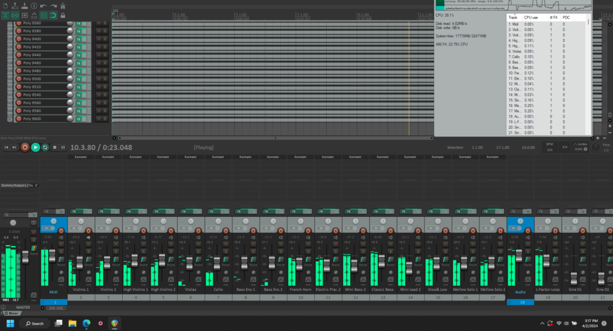Open Dummy Output hardware output selector

pyautogui.click(x=19, y=185)
